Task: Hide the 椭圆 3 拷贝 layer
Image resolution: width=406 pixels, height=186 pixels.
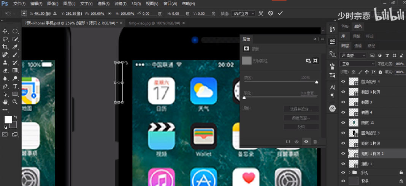Action: pyautogui.click(x=343, y=92)
